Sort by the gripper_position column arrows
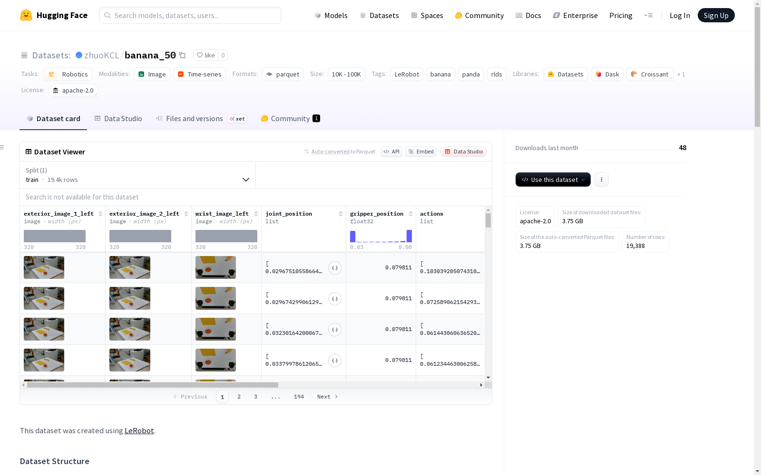 (x=410, y=214)
